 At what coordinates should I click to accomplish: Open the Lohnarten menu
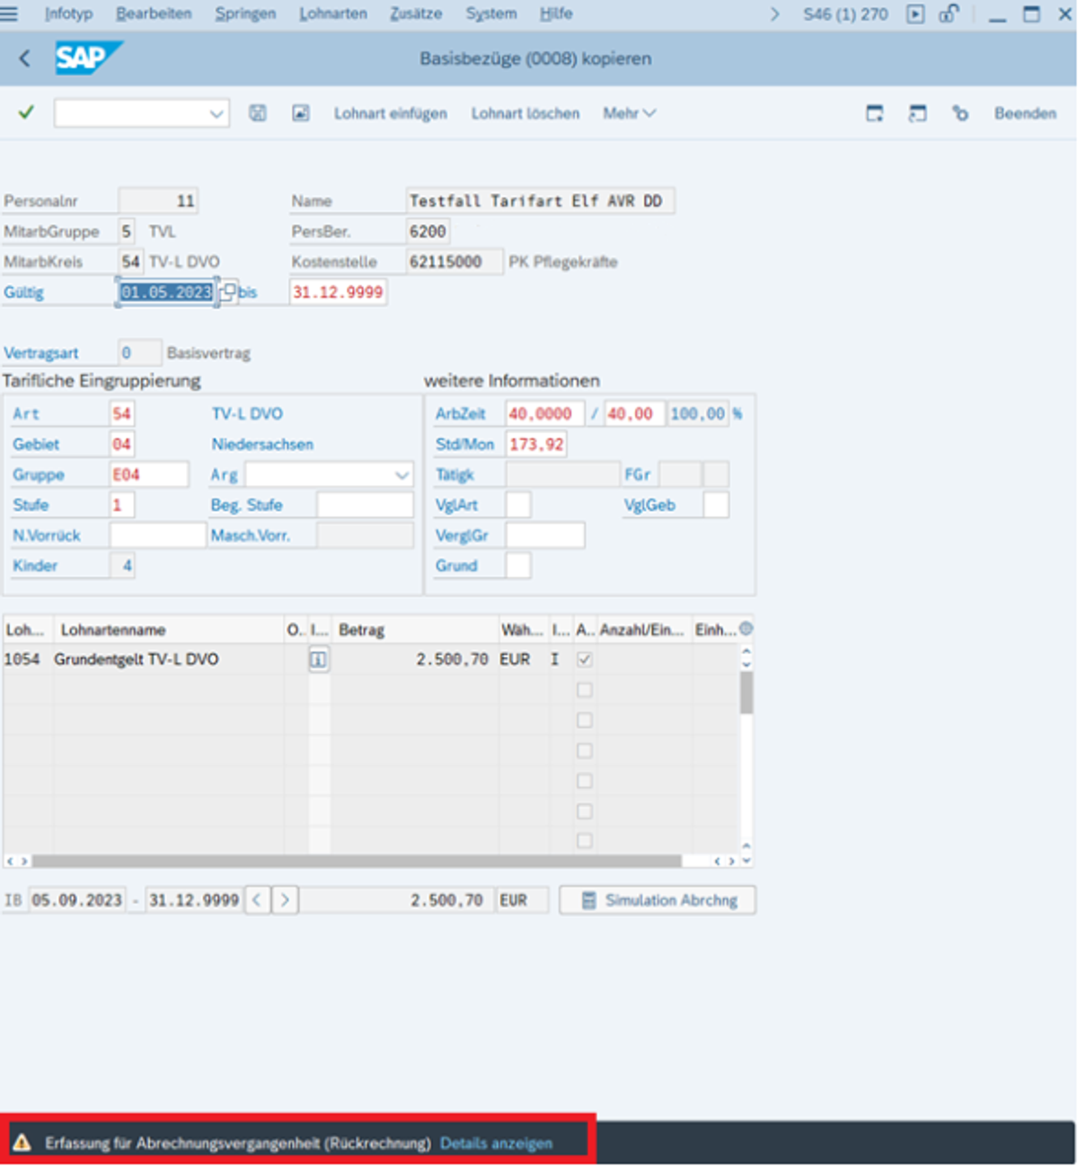click(333, 13)
